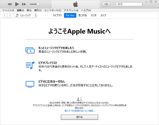Click the 検索 search field

(128, 4)
